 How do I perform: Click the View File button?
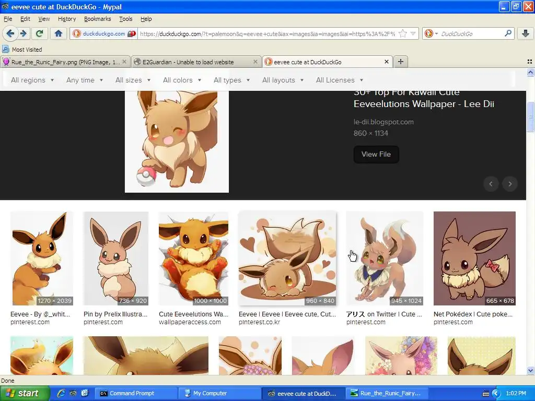point(376,154)
